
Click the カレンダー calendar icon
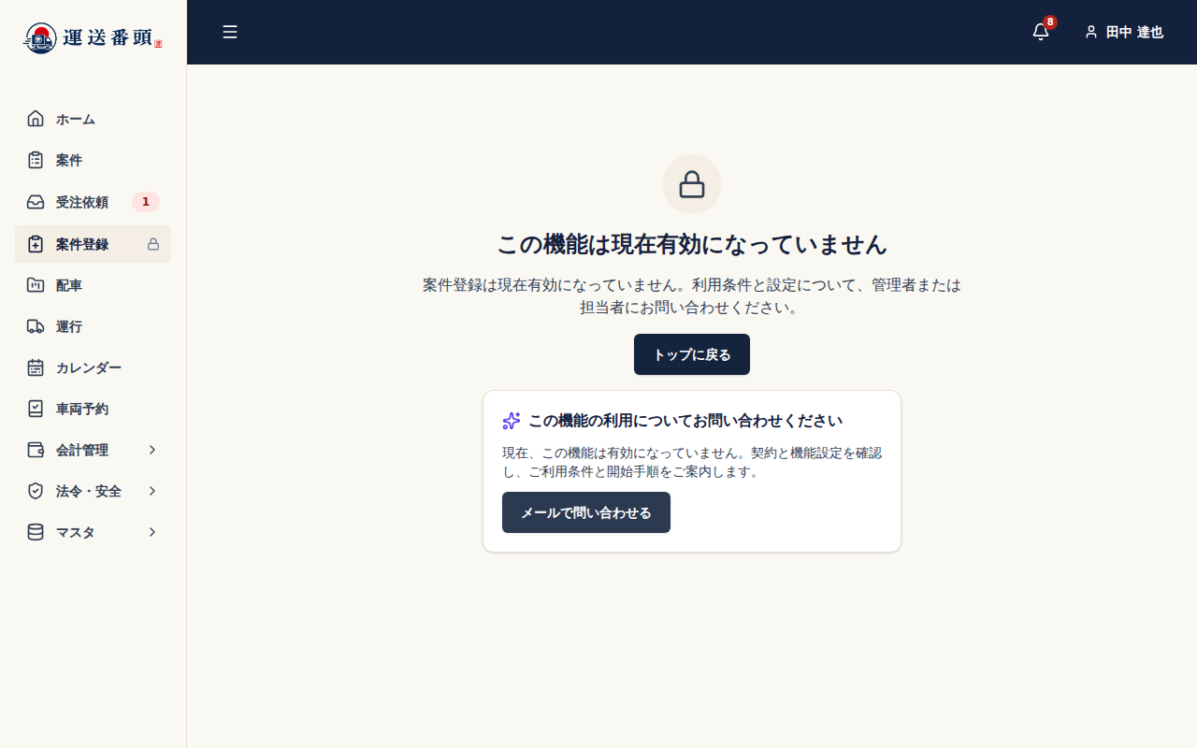[x=36, y=367]
